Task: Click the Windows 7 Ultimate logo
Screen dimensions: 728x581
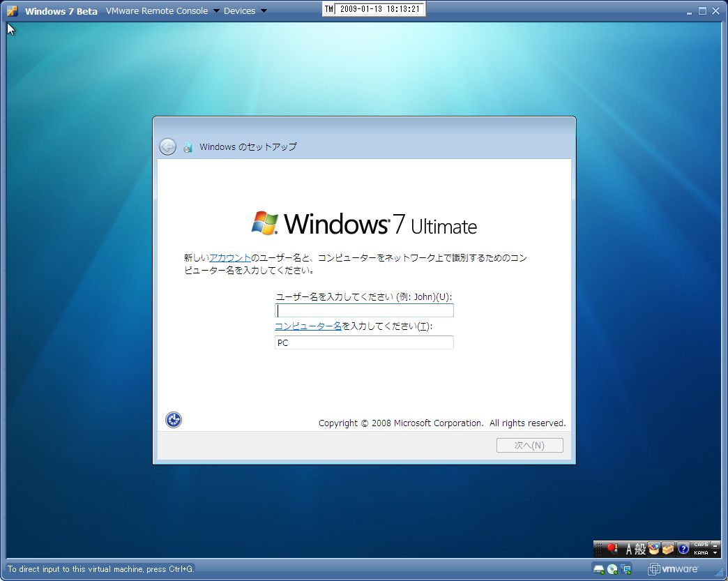Action: pyautogui.click(x=364, y=223)
